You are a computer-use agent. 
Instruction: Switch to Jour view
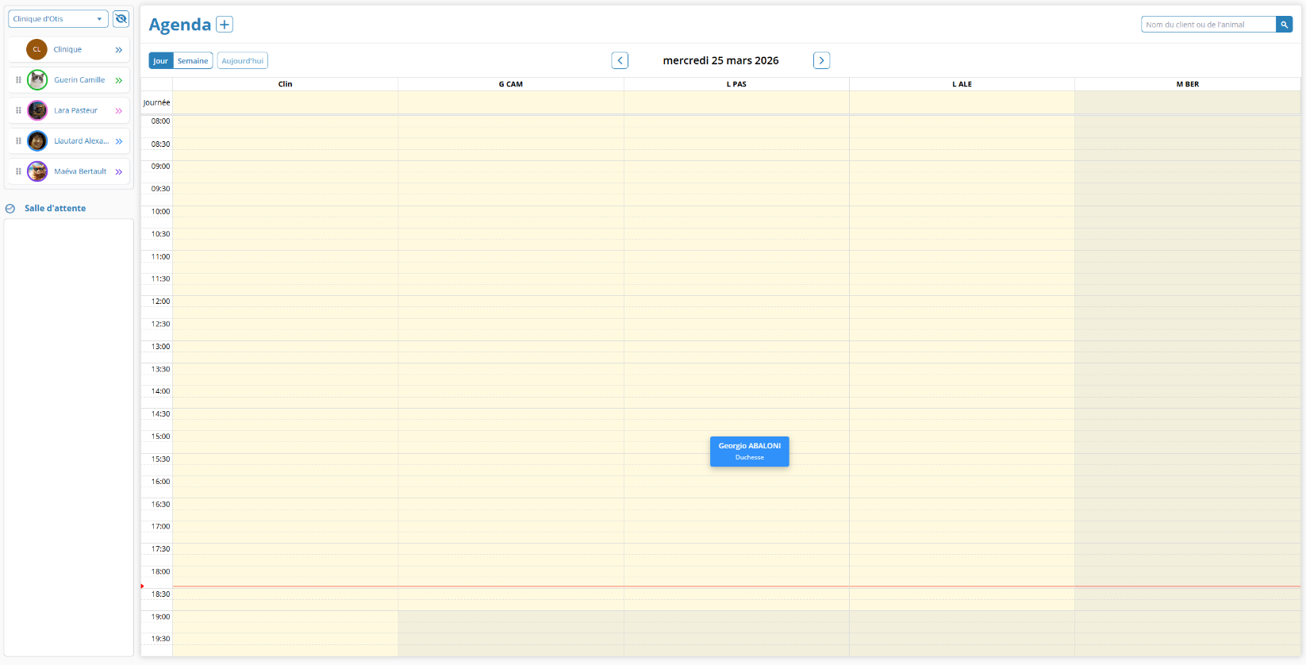[x=160, y=60]
